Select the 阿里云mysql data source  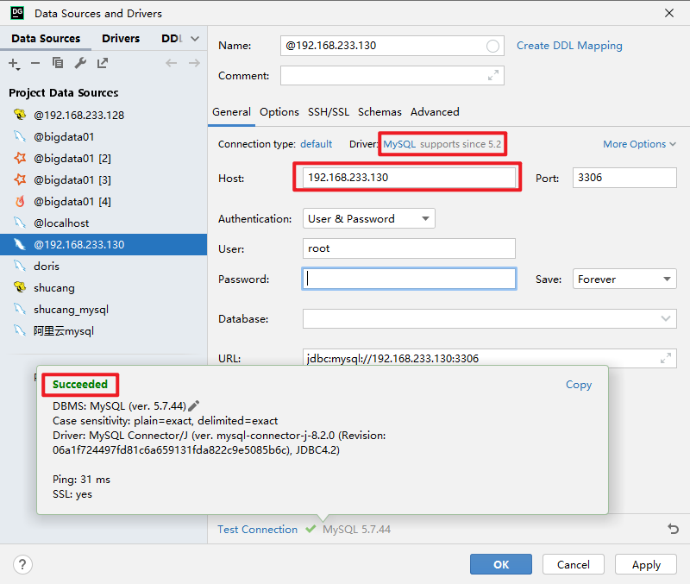[103, 330]
